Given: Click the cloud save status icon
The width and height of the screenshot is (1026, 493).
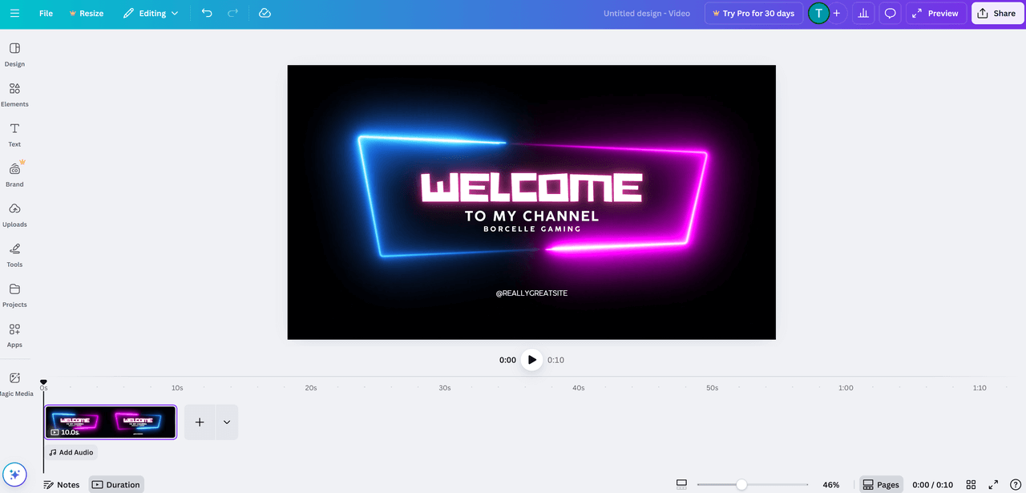Looking at the screenshot, I should 265,14.
